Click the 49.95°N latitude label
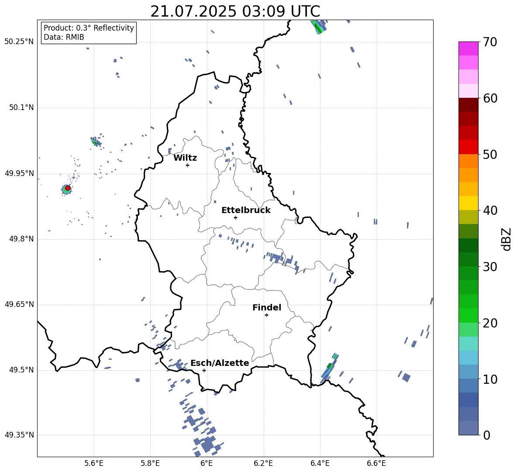Viewport: 517px width, 472px height. point(19,173)
